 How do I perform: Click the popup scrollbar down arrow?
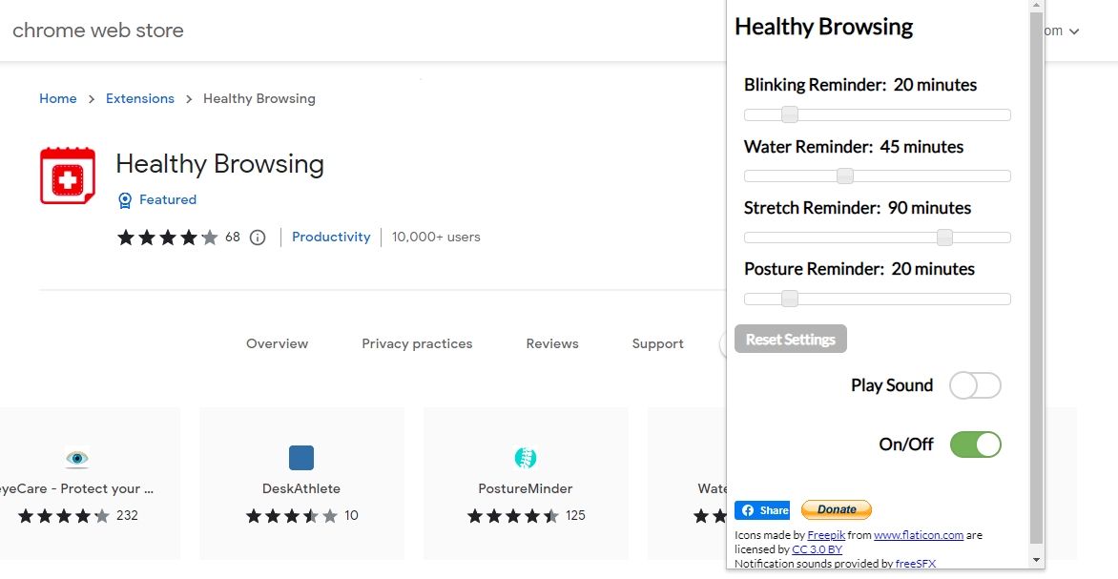pyautogui.click(x=1037, y=561)
